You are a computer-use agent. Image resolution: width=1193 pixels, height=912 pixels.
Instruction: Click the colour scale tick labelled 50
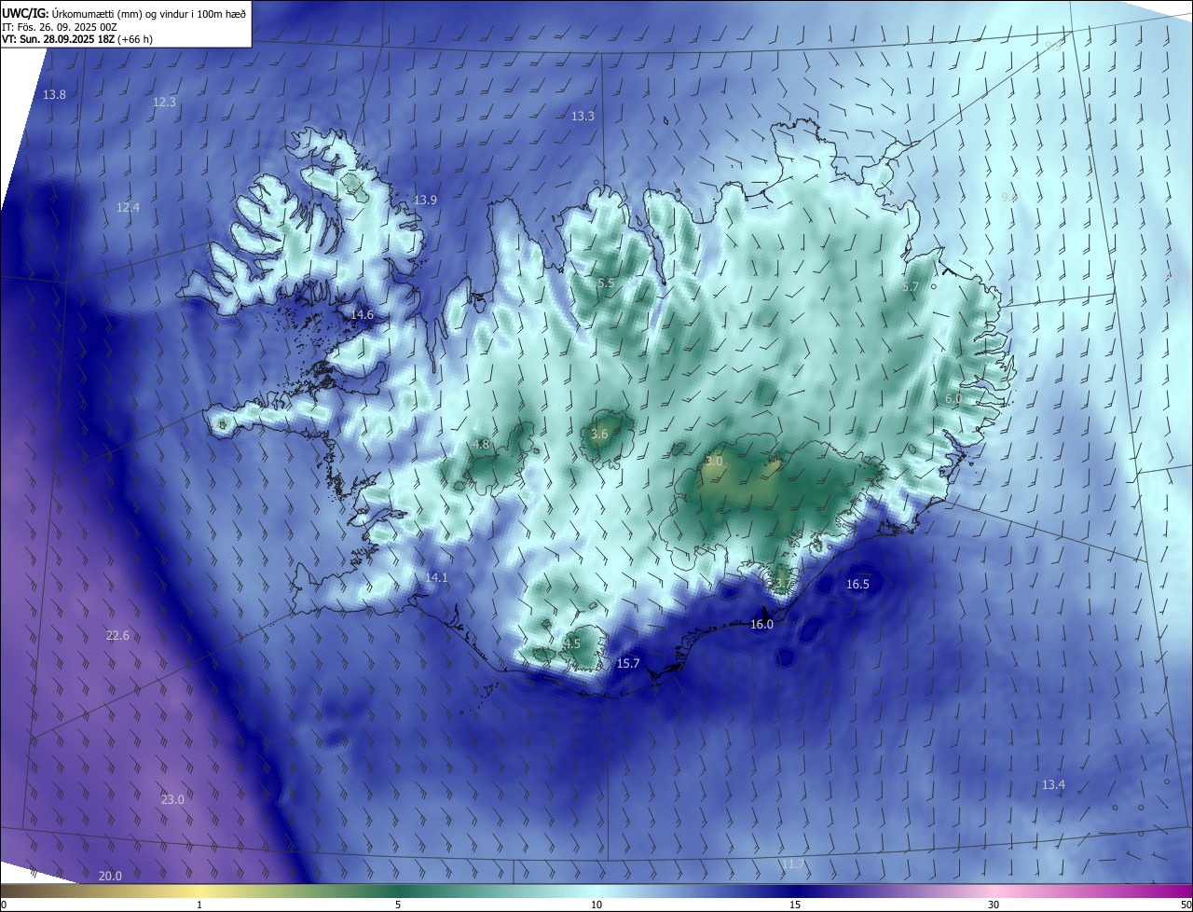pyautogui.click(x=1186, y=905)
